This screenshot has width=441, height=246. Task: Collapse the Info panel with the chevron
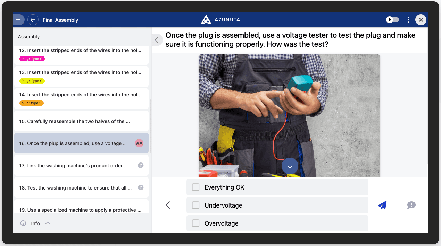click(48, 223)
